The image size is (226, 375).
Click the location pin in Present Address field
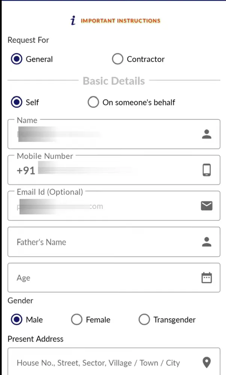click(207, 363)
